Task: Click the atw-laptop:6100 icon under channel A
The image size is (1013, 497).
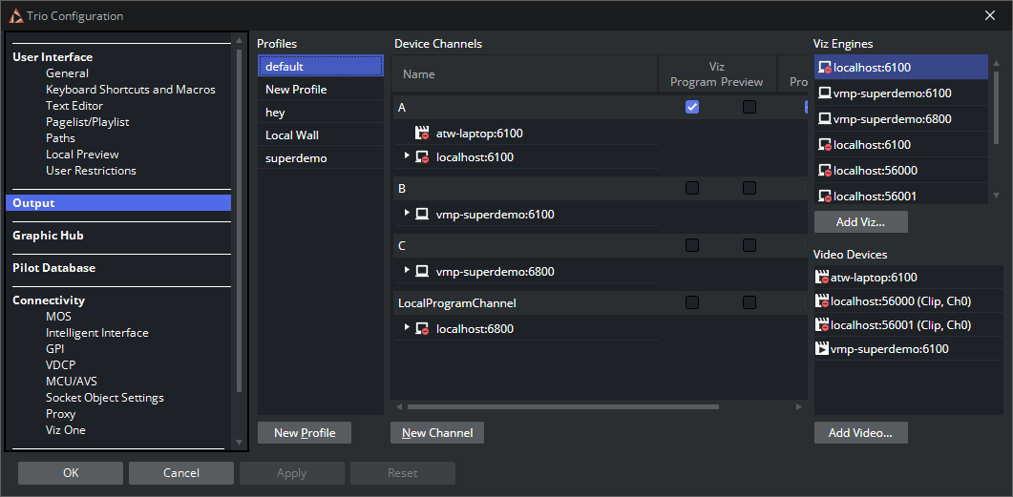Action: coord(422,134)
